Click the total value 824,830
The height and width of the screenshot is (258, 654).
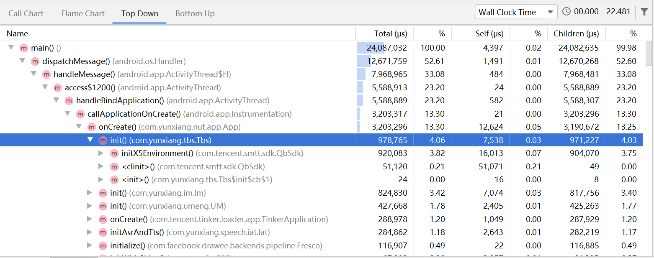click(x=392, y=193)
